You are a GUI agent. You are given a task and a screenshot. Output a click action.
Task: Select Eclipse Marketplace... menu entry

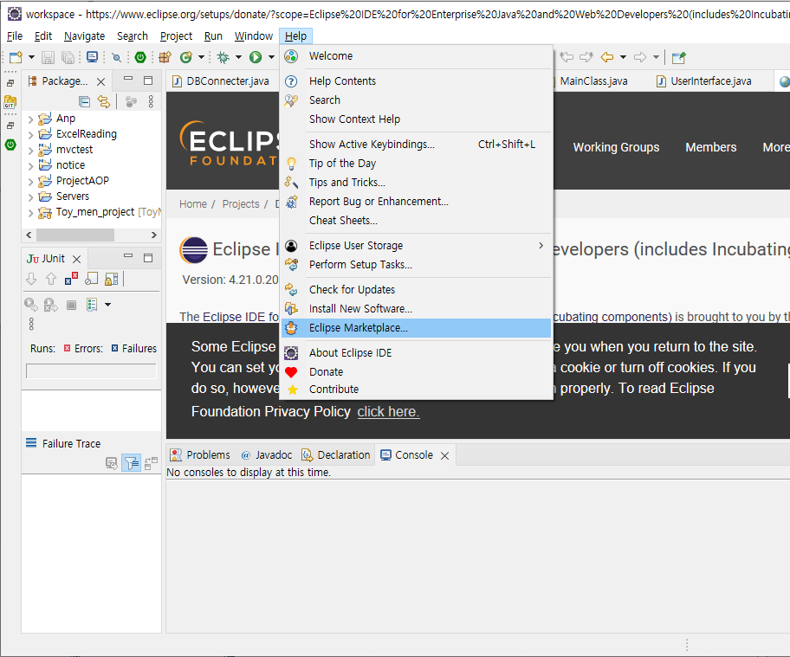click(x=416, y=328)
